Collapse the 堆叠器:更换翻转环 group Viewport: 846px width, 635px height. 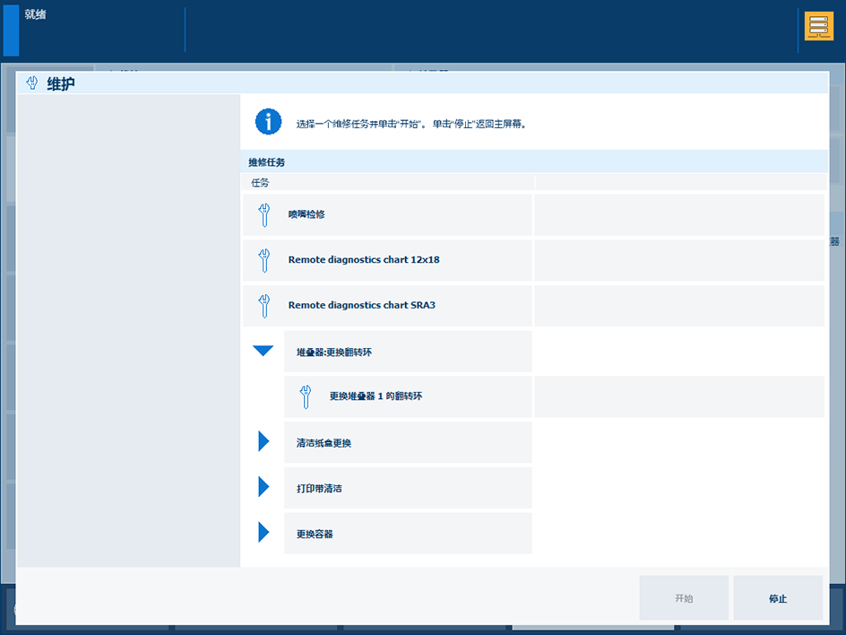click(263, 351)
